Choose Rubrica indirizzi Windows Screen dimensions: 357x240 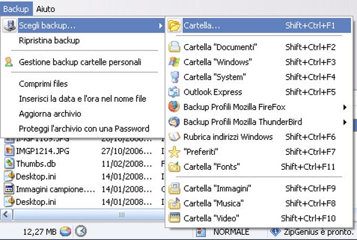tap(259, 137)
